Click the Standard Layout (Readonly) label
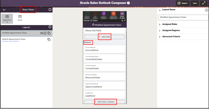This screenshot has height=109, width=209. coord(11,41)
